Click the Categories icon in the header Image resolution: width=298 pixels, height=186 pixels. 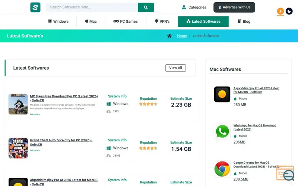pyautogui.click(x=184, y=7)
